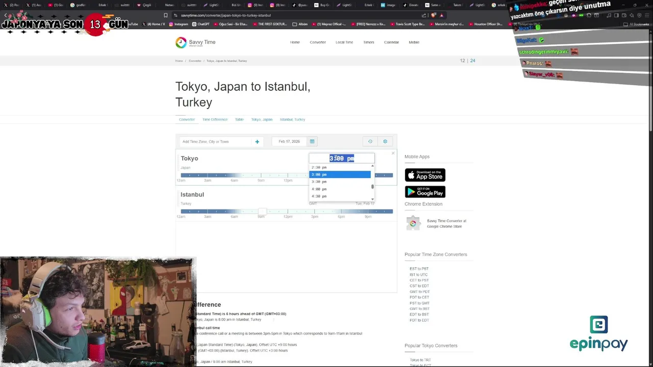Open the CST to EDT converter link

[x=419, y=286]
